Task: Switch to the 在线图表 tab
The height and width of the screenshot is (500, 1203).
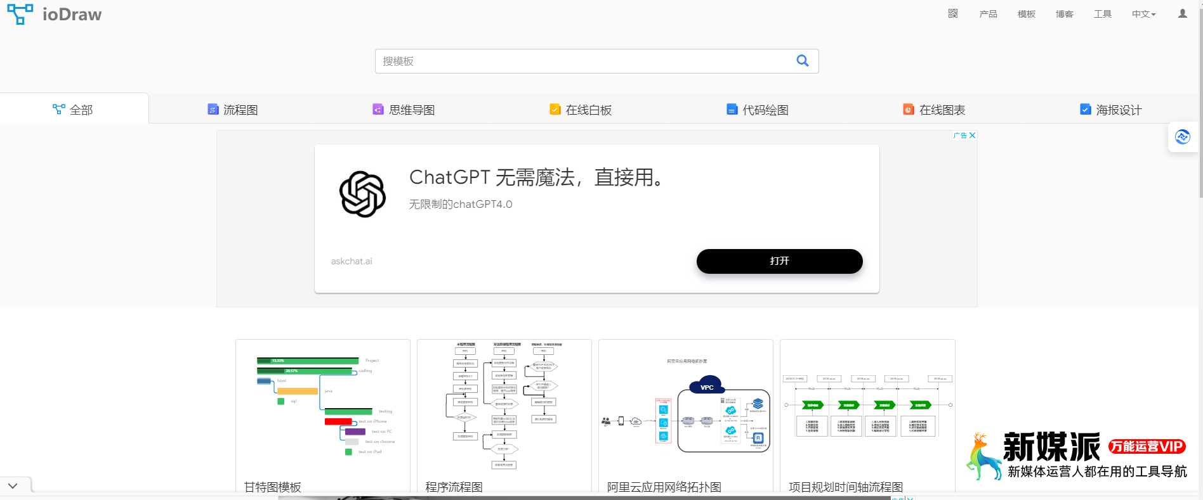Action: [x=934, y=110]
